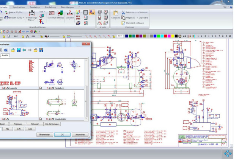
Task: Open the Konstruktion ribbon tab
Action: [x=19, y=7]
